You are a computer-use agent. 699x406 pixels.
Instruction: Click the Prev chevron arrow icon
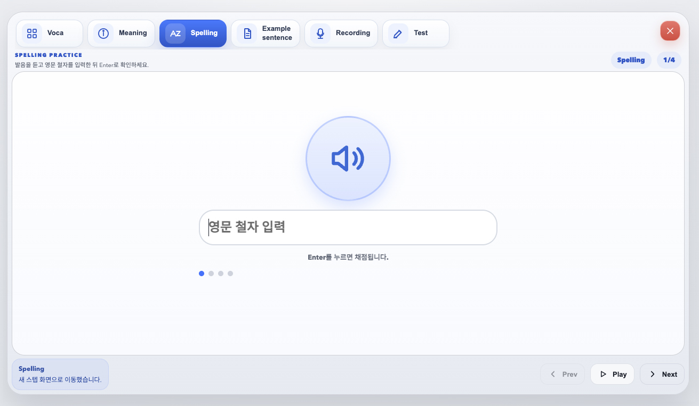coord(553,374)
